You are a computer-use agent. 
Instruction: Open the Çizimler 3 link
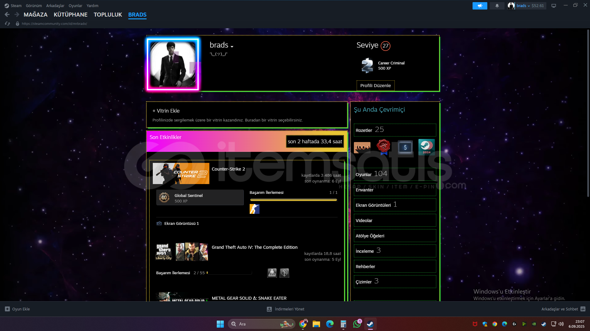tap(395, 282)
